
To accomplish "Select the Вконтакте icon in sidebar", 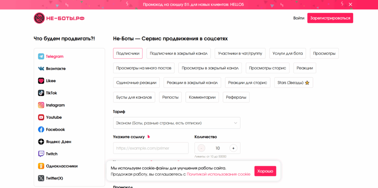I will (x=41, y=69).
